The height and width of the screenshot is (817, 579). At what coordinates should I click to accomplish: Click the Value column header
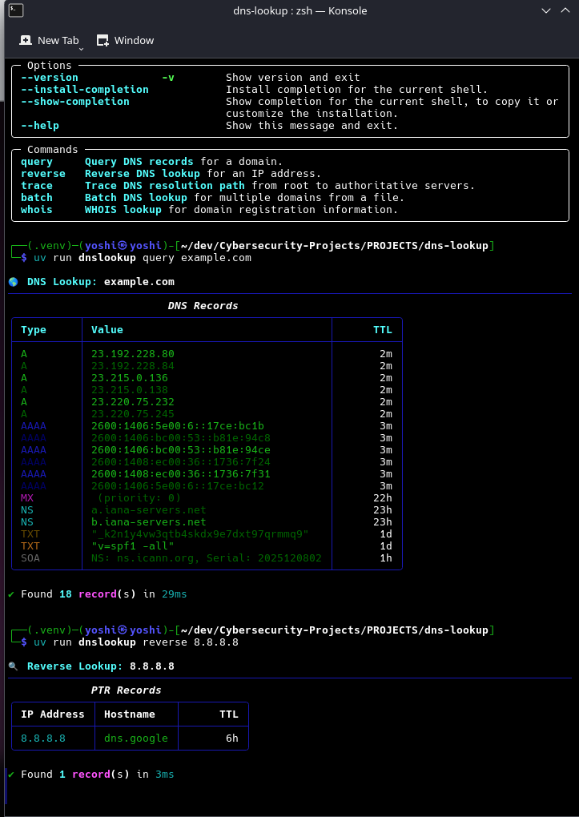click(x=107, y=330)
